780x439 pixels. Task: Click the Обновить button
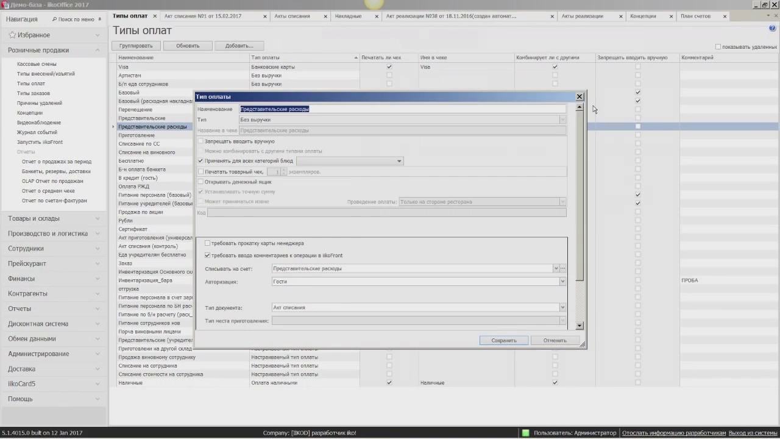tap(188, 46)
